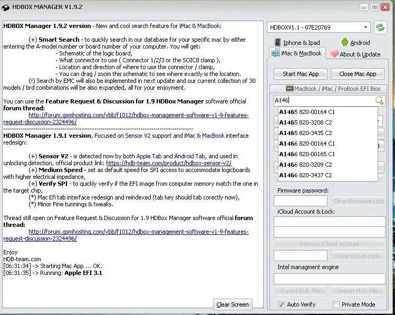Screen dimensions: 395x315
Task: Click the Intel management engine field
Action: (x=330, y=279)
